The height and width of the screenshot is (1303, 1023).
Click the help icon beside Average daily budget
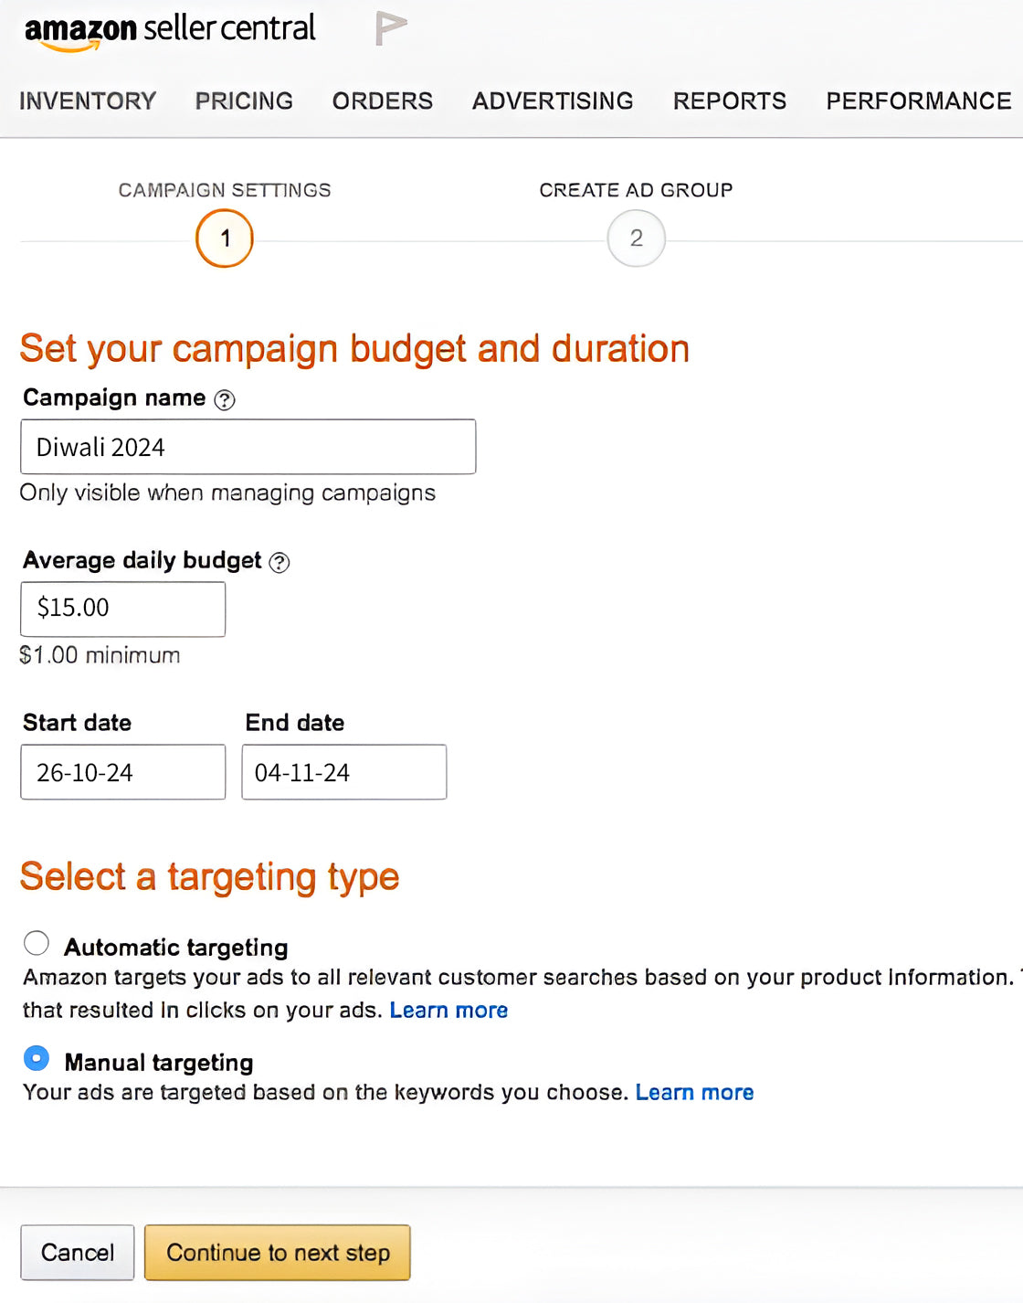(280, 562)
